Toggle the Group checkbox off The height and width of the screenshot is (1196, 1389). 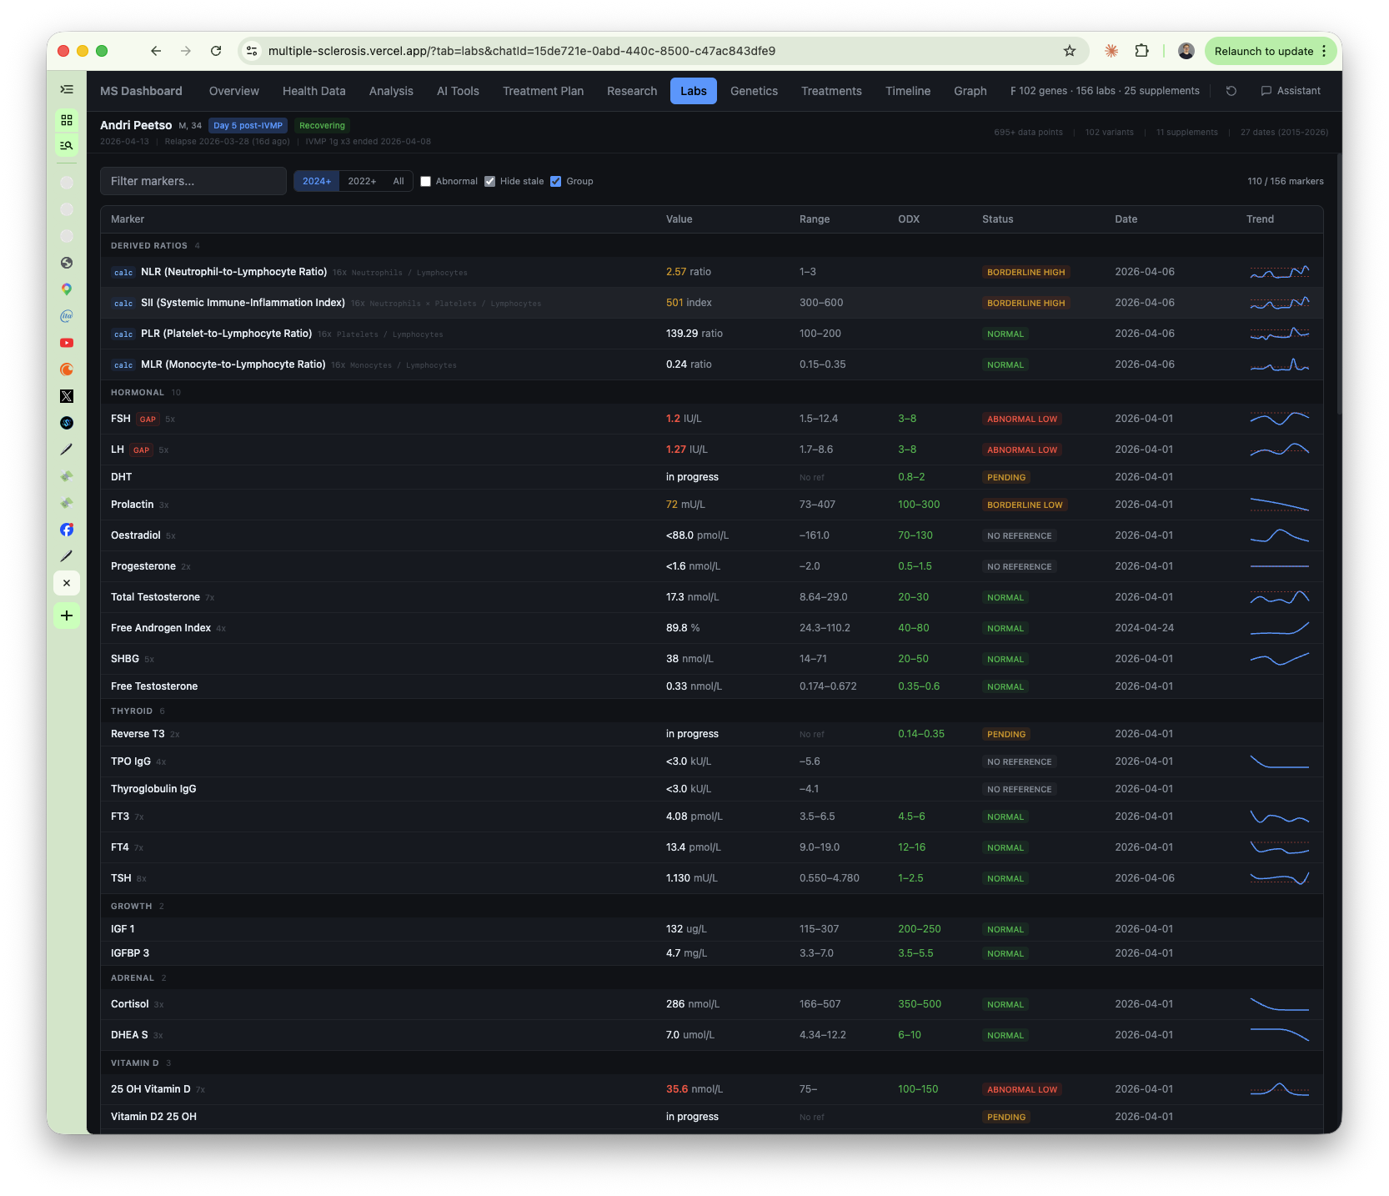(x=556, y=182)
